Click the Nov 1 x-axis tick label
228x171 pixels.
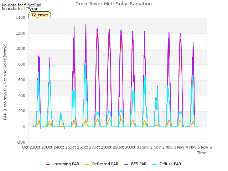point(147,147)
